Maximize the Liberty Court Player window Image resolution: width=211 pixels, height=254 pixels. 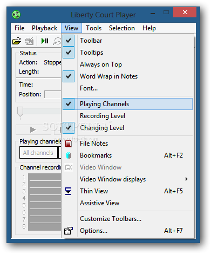(166, 12)
